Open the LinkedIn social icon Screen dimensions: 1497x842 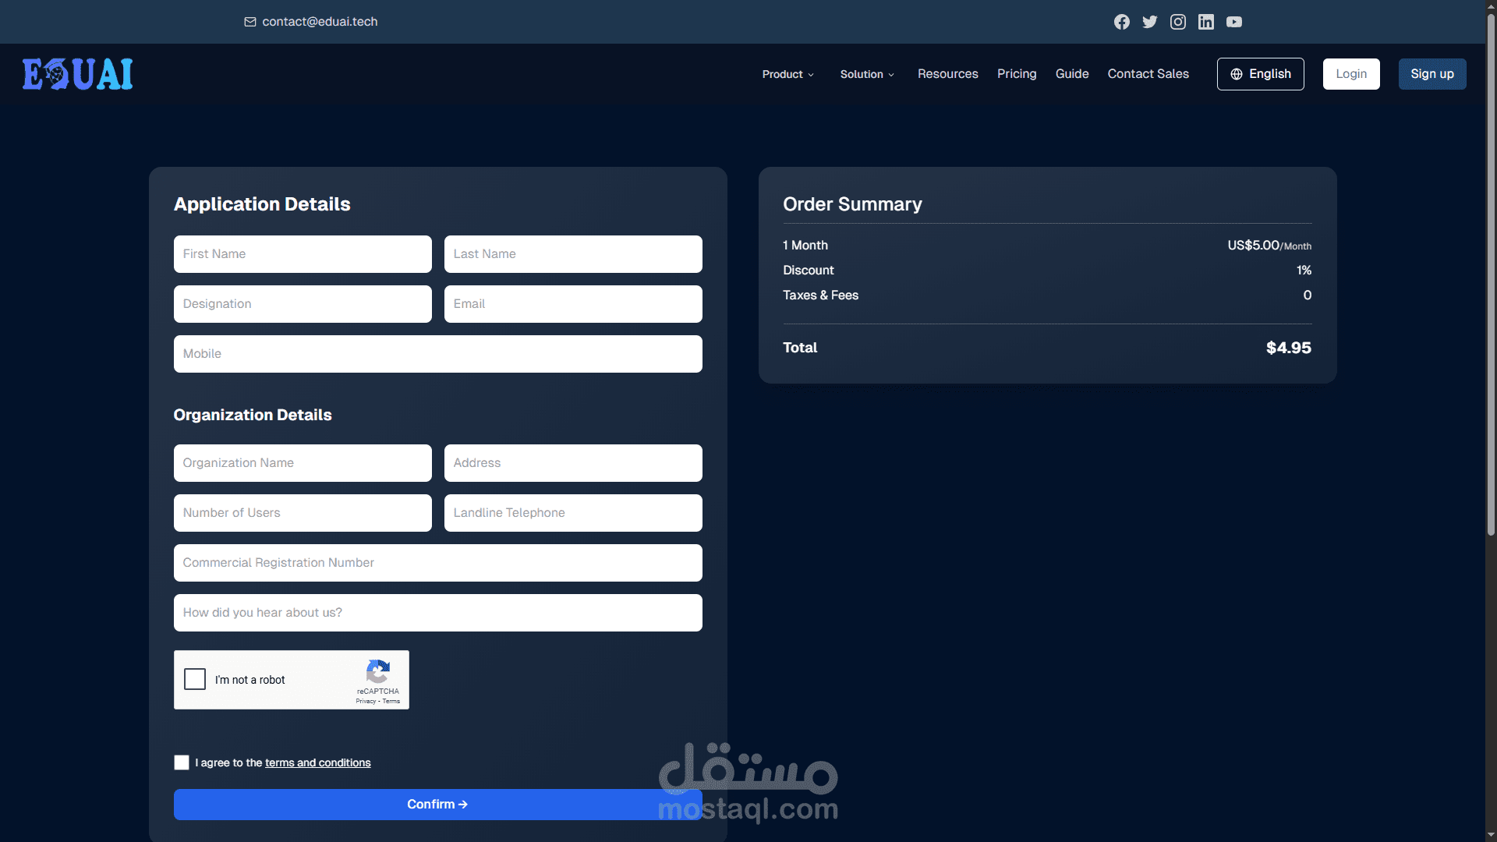(1205, 22)
